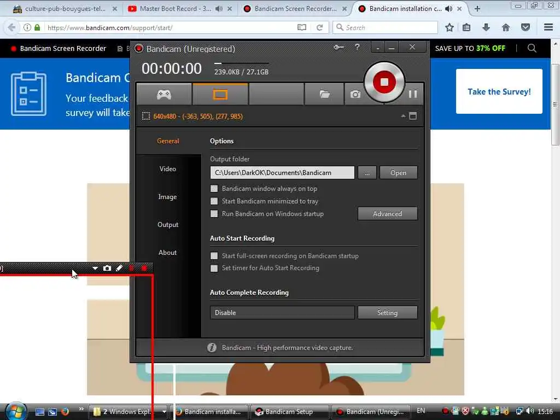The image size is (560, 420).
Task: Open a new browser tab with plus
Action: click(x=477, y=9)
